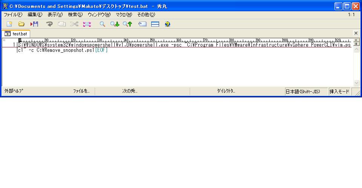The height and width of the screenshot is (188, 362).
Task: Change encoding via 日本語(Shift-JIS) status box
Action: (x=306, y=92)
